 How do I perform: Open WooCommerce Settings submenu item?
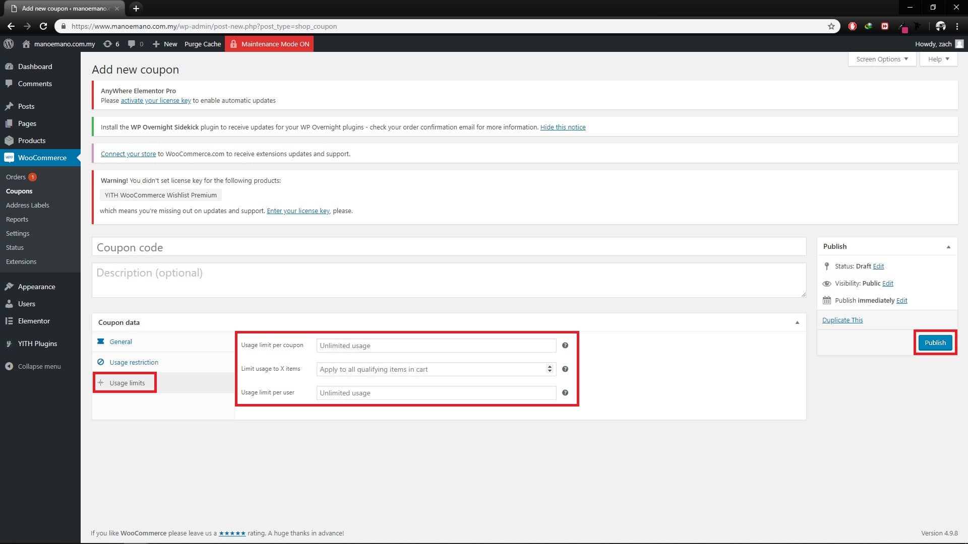[x=18, y=233]
